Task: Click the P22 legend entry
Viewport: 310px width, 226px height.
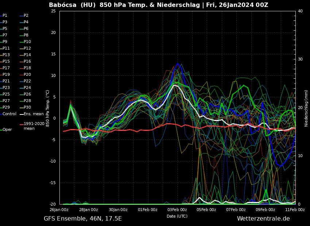Action: (x=27, y=81)
